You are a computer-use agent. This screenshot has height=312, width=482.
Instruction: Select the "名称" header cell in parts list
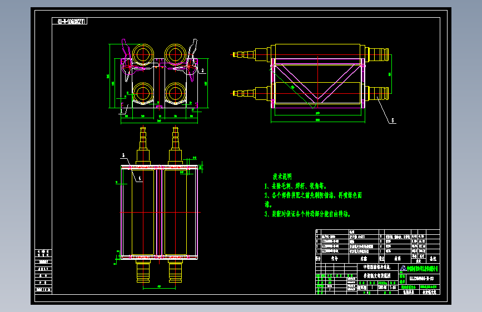point(364,259)
